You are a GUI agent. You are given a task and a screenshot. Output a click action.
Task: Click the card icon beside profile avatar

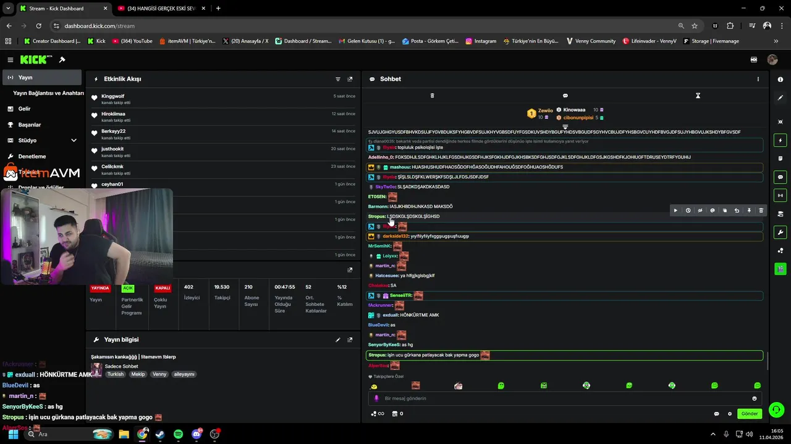point(754,60)
